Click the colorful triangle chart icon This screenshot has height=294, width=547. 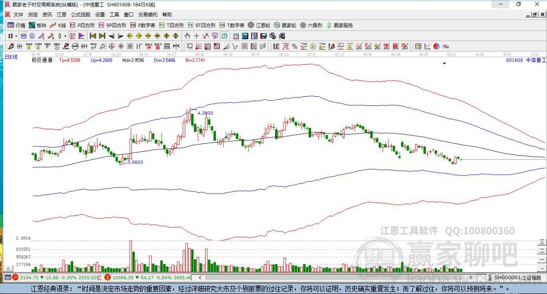(82, 36)
